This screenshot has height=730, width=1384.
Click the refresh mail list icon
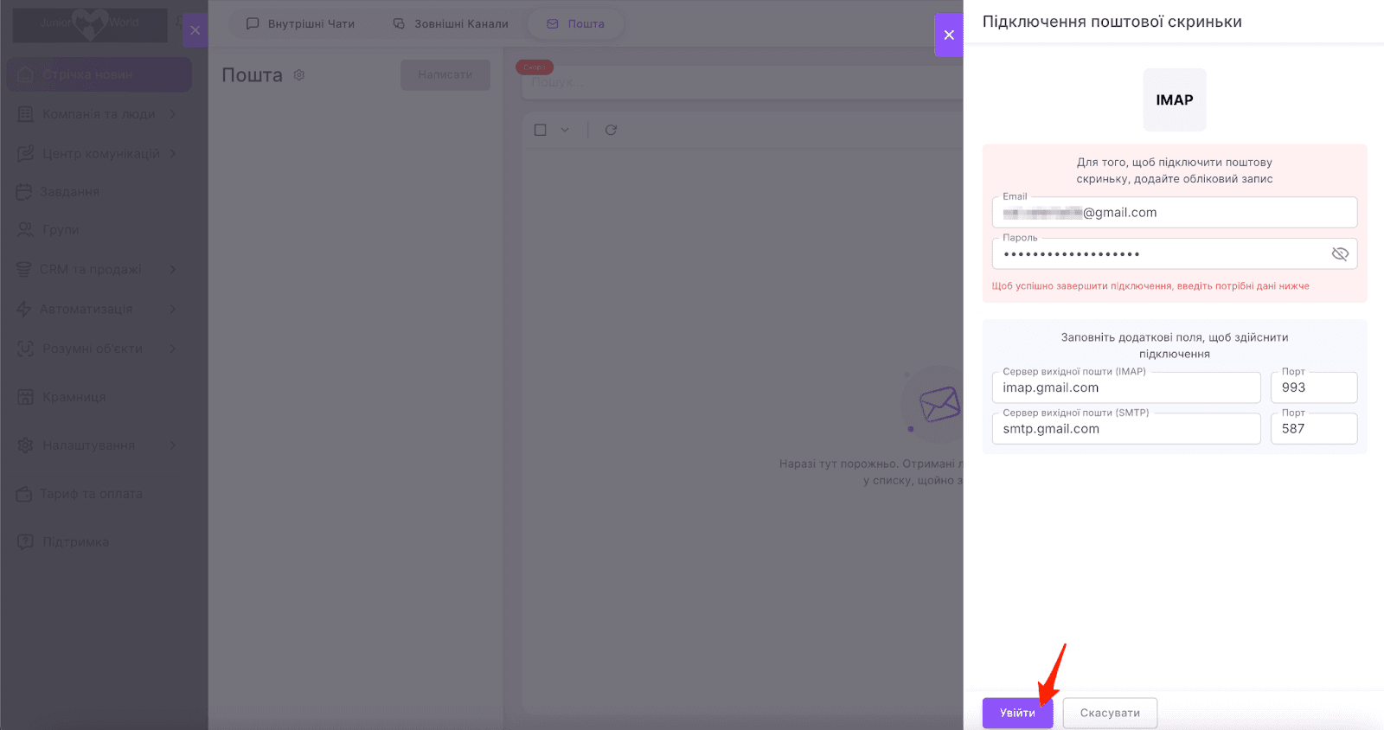(x=611, y=130)
